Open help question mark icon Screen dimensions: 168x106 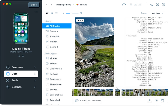(x=163, y=5)
